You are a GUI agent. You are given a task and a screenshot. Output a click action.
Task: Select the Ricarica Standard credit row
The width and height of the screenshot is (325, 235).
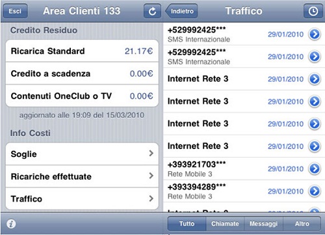coord(82,51)
